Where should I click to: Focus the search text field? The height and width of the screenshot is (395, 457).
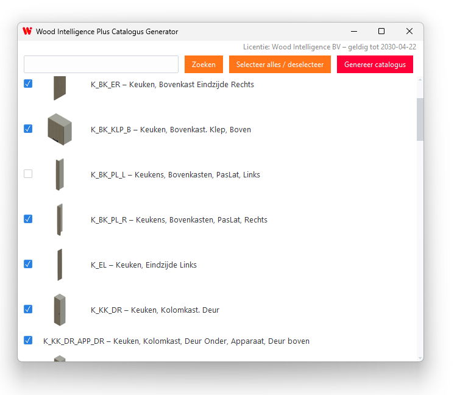click(101, 65)
